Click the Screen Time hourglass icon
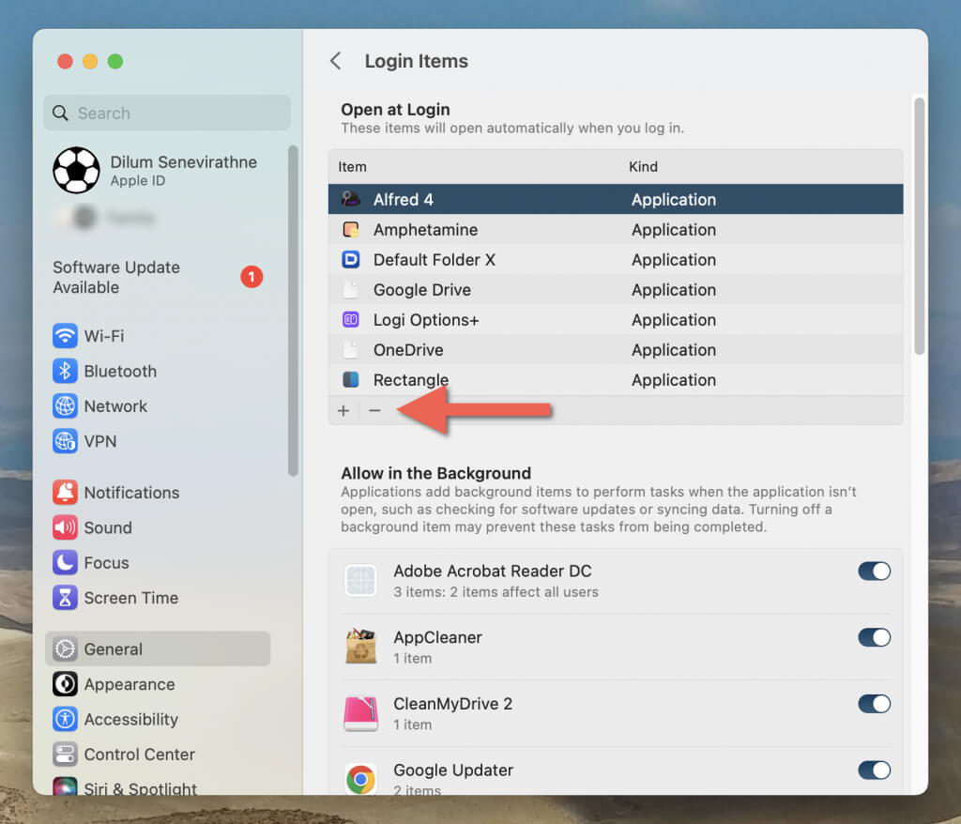This screenshot has width=961, height=824. pyautogui.click(x=65, y=597)
